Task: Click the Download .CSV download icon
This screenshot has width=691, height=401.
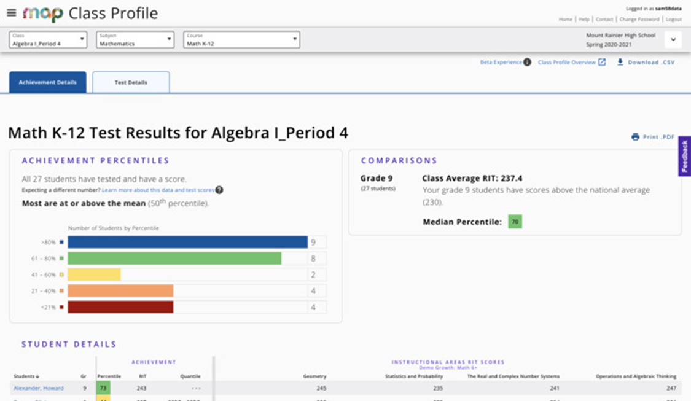Action: click(620, 62)
